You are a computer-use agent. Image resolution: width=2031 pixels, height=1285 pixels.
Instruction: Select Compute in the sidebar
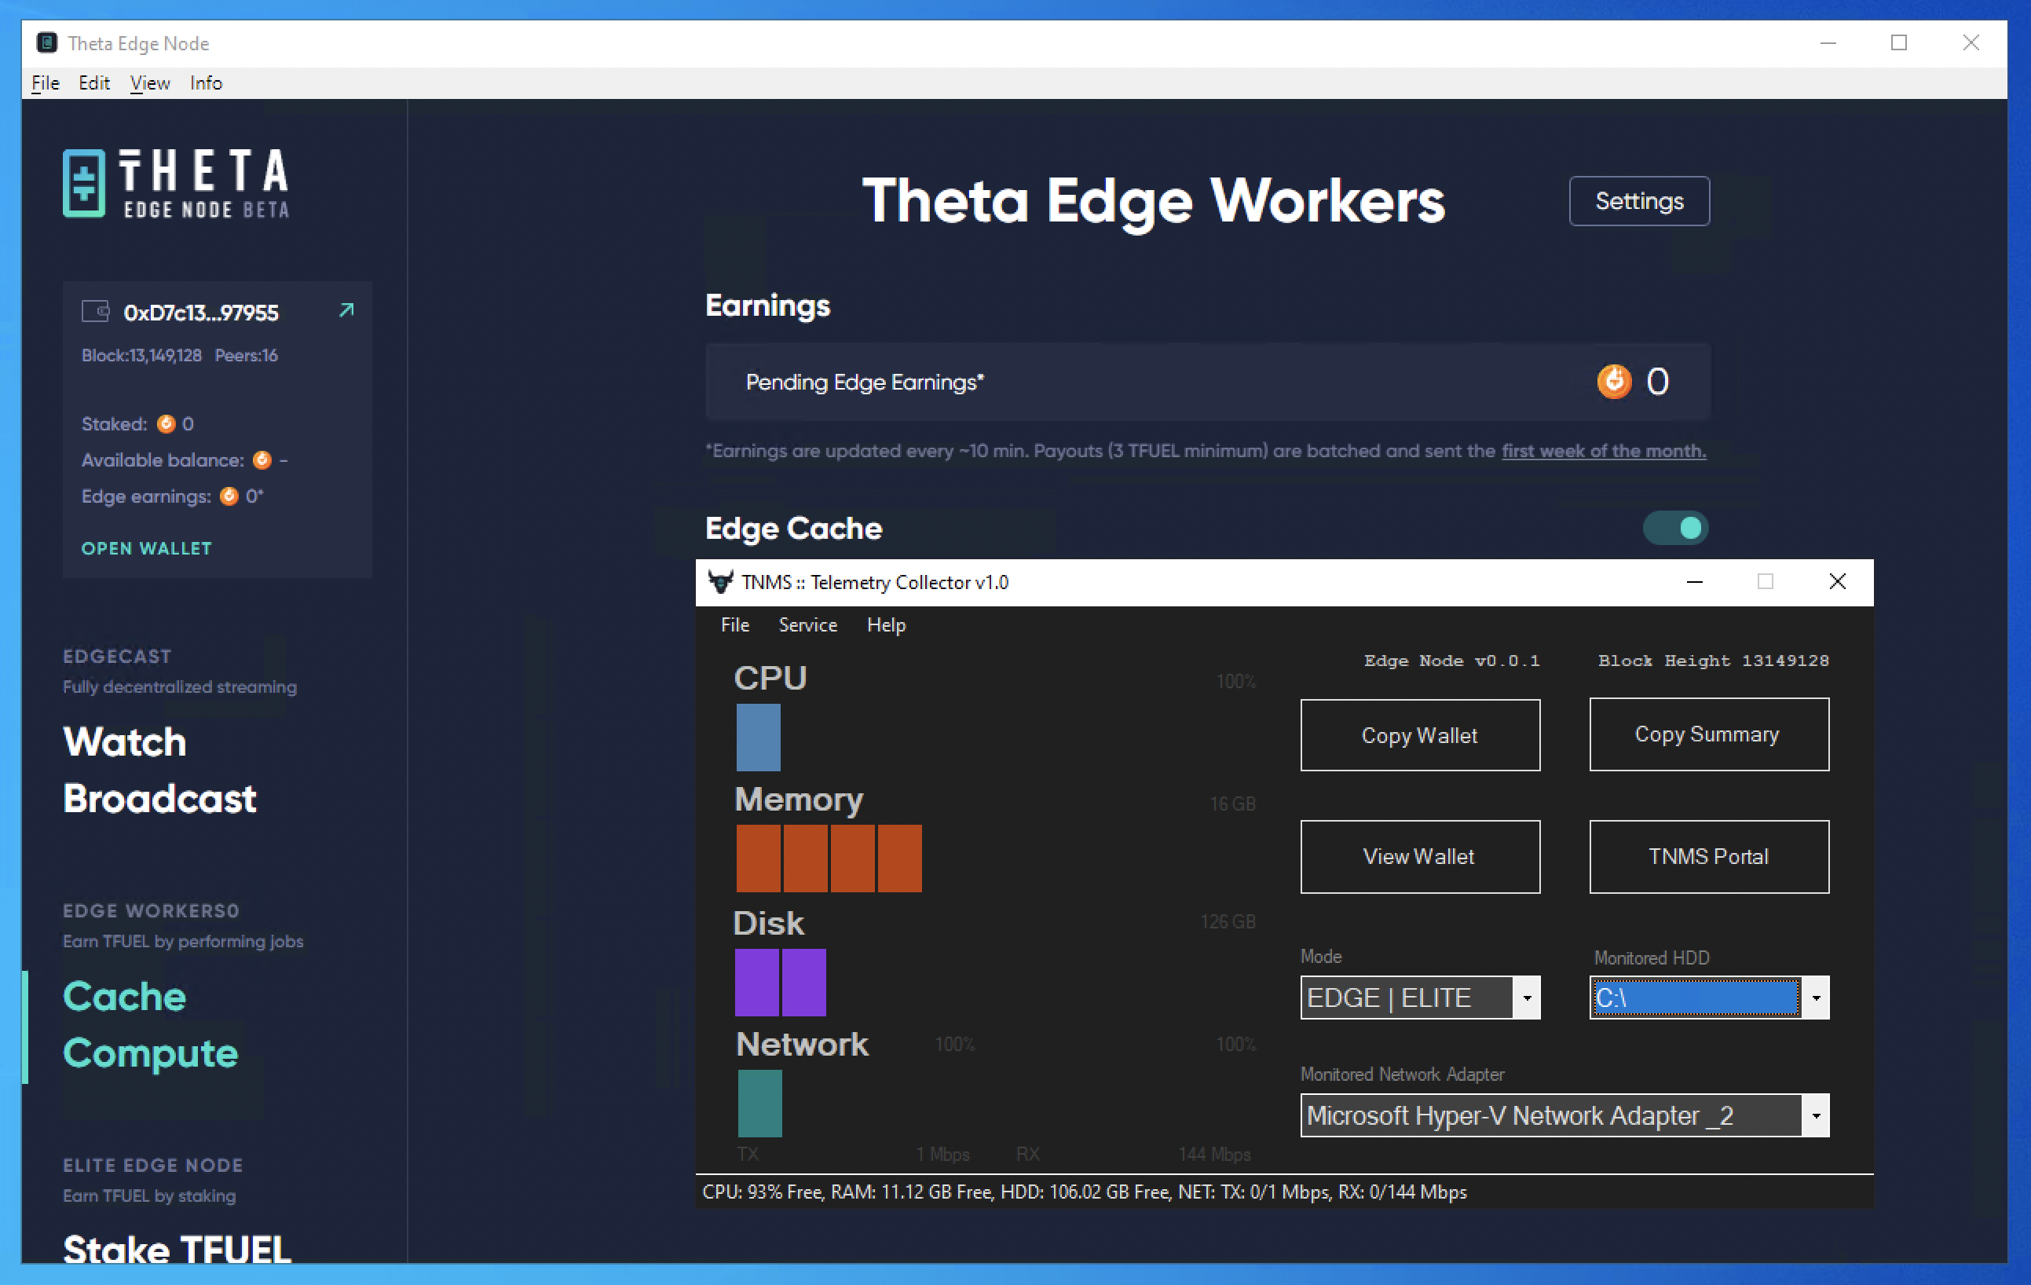151,1053
